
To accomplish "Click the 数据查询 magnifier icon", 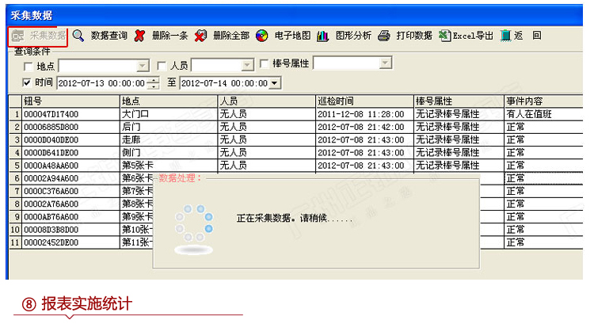I will (x=78, y=36).
